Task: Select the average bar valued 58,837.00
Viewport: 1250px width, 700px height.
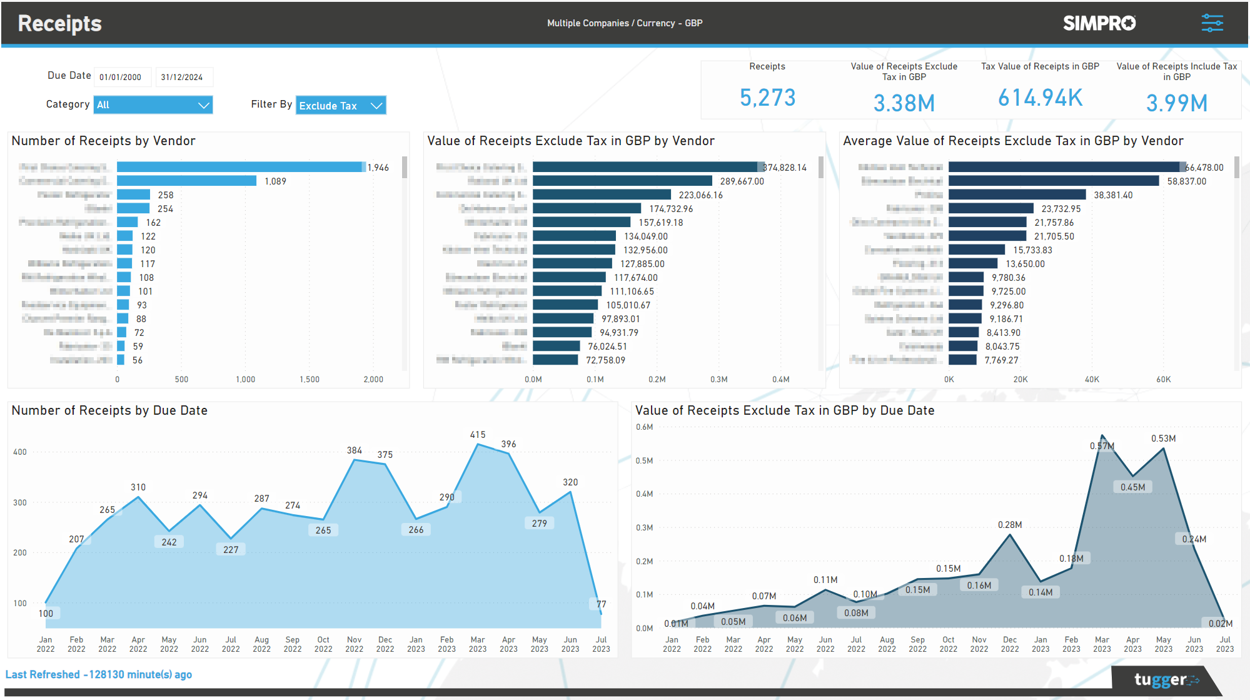Action: coord(1054,181)
